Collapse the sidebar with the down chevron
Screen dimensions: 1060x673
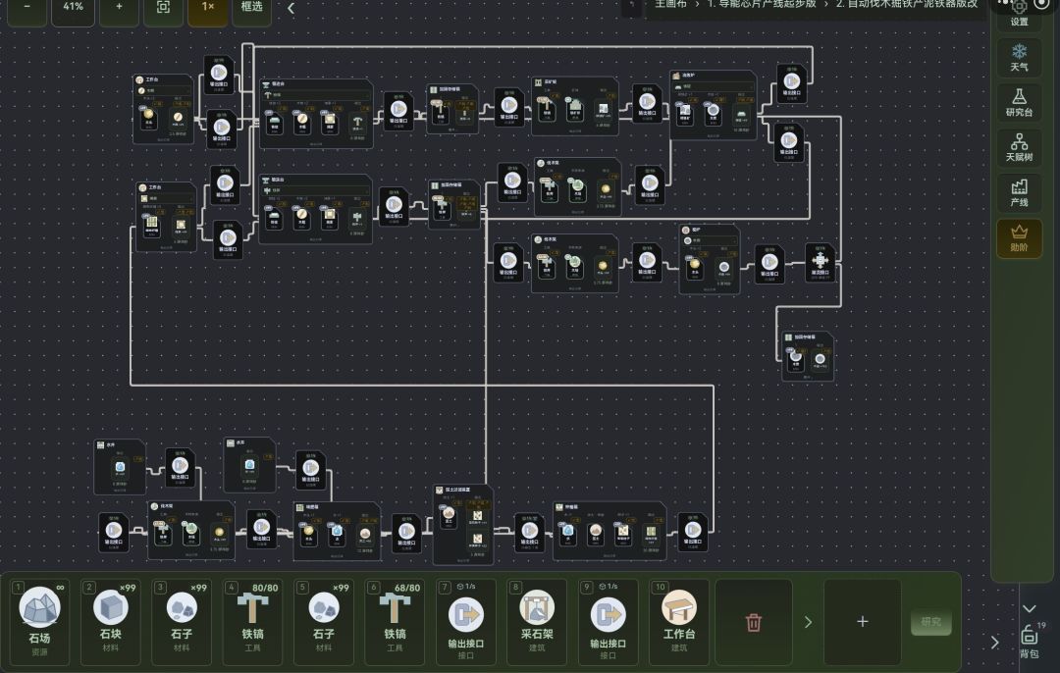[1029, 609]
